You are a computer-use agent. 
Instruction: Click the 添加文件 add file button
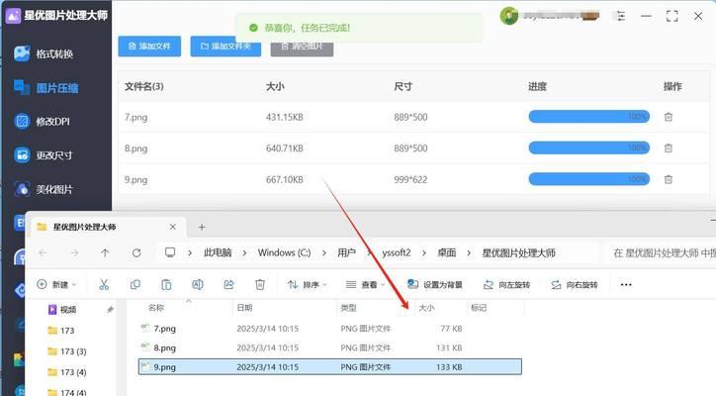click(149, 47)
